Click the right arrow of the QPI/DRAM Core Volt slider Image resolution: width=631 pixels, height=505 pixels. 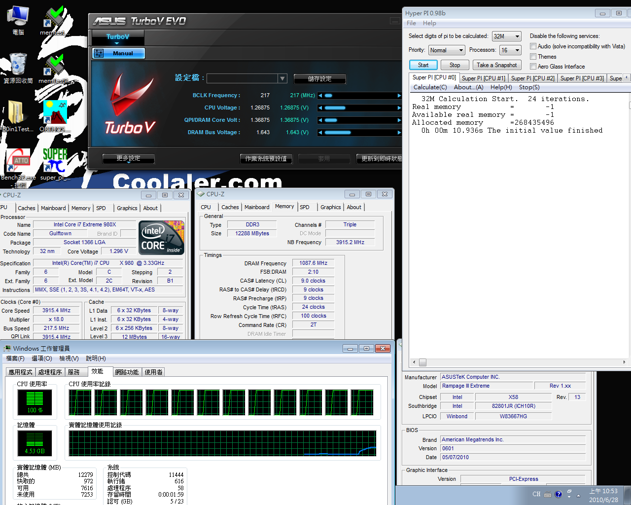[399, 120]
